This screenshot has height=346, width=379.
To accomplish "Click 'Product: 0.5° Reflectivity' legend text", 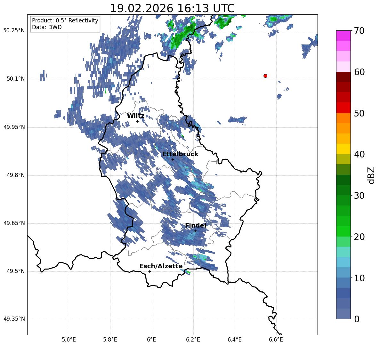I will click(65, 20).
